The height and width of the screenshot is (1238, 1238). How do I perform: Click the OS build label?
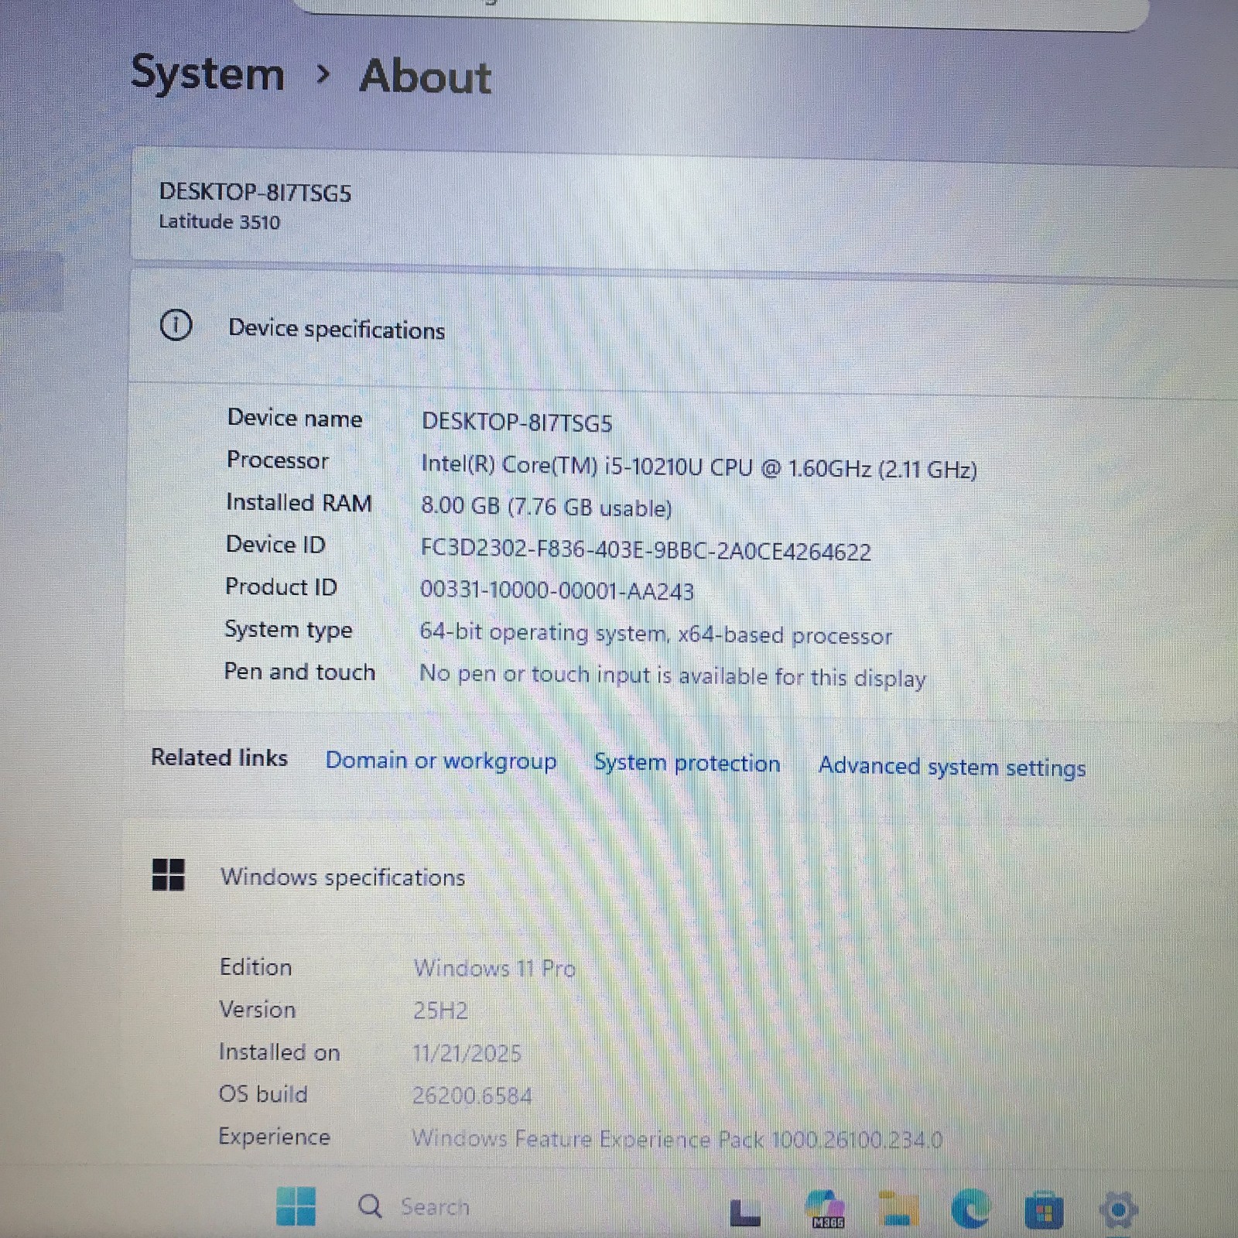point(263,1094)
